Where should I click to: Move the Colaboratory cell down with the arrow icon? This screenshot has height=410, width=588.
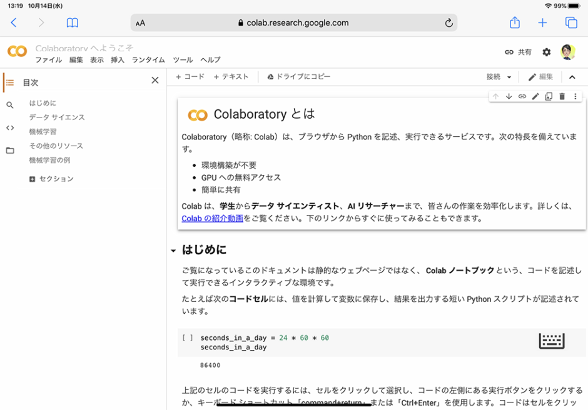pyautogui.click(x=508, y=96)
